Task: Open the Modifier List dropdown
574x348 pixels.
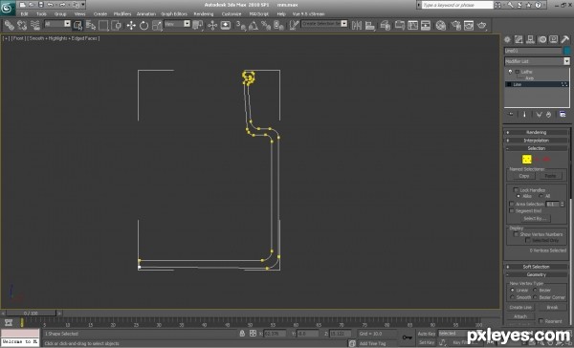Action: 537,61
